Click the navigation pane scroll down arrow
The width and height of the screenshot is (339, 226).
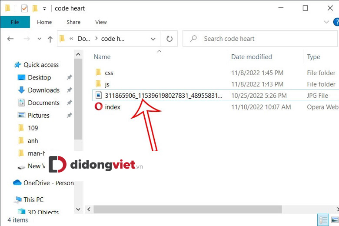click(78, 209)
